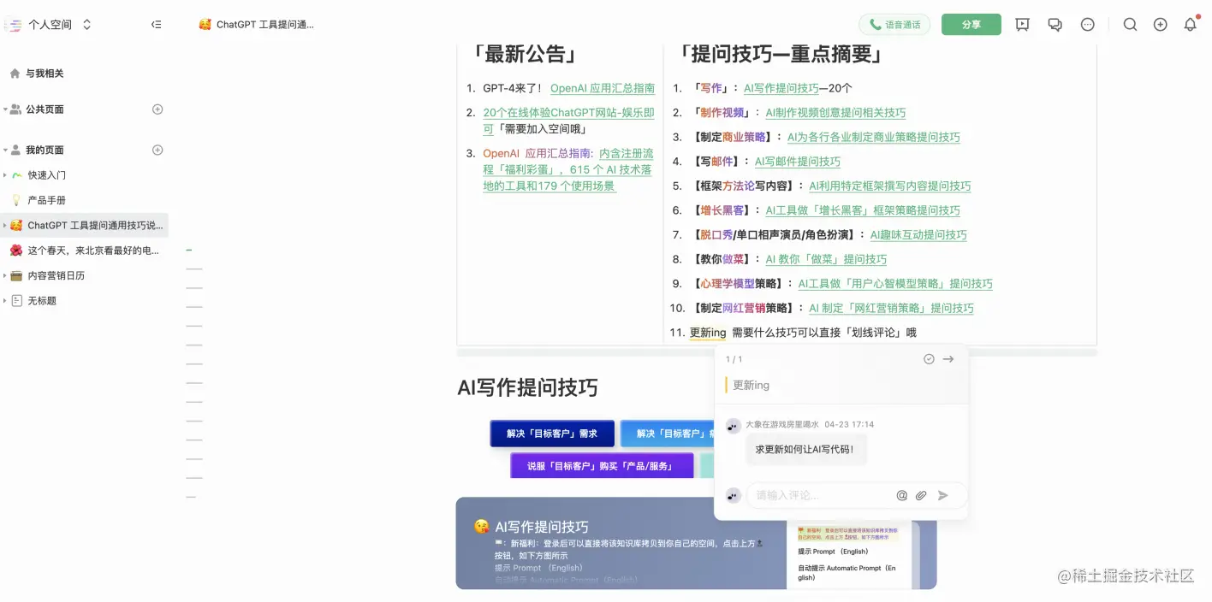Viewport: 1212px width, 602px height.
Task: Open AI为各行各业制定商业策略提问技巧 link
Action: coord(874,137)
